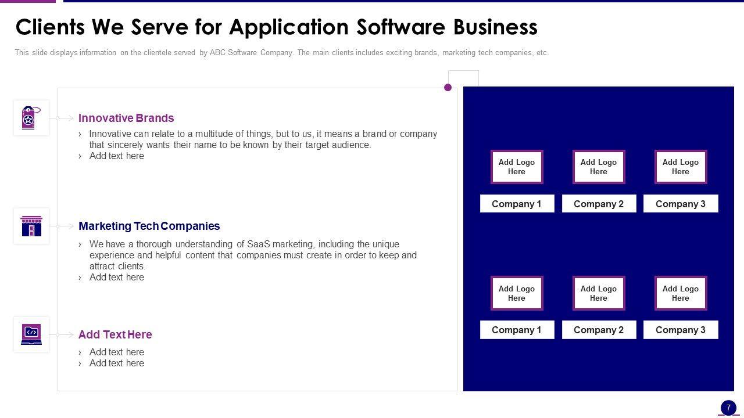Click the bottom row Company 2 label
This screenshot has height=418, width=744.
click(599, 330)
